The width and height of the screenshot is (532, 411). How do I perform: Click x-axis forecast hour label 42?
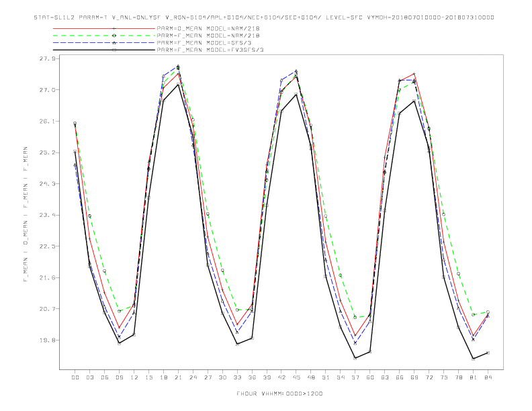tap(281, 377)
